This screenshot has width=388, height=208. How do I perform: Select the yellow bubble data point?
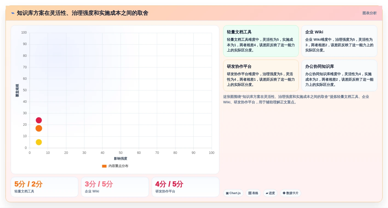click(39, 142)
